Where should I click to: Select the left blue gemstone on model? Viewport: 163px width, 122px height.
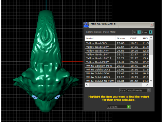point(35,97)
